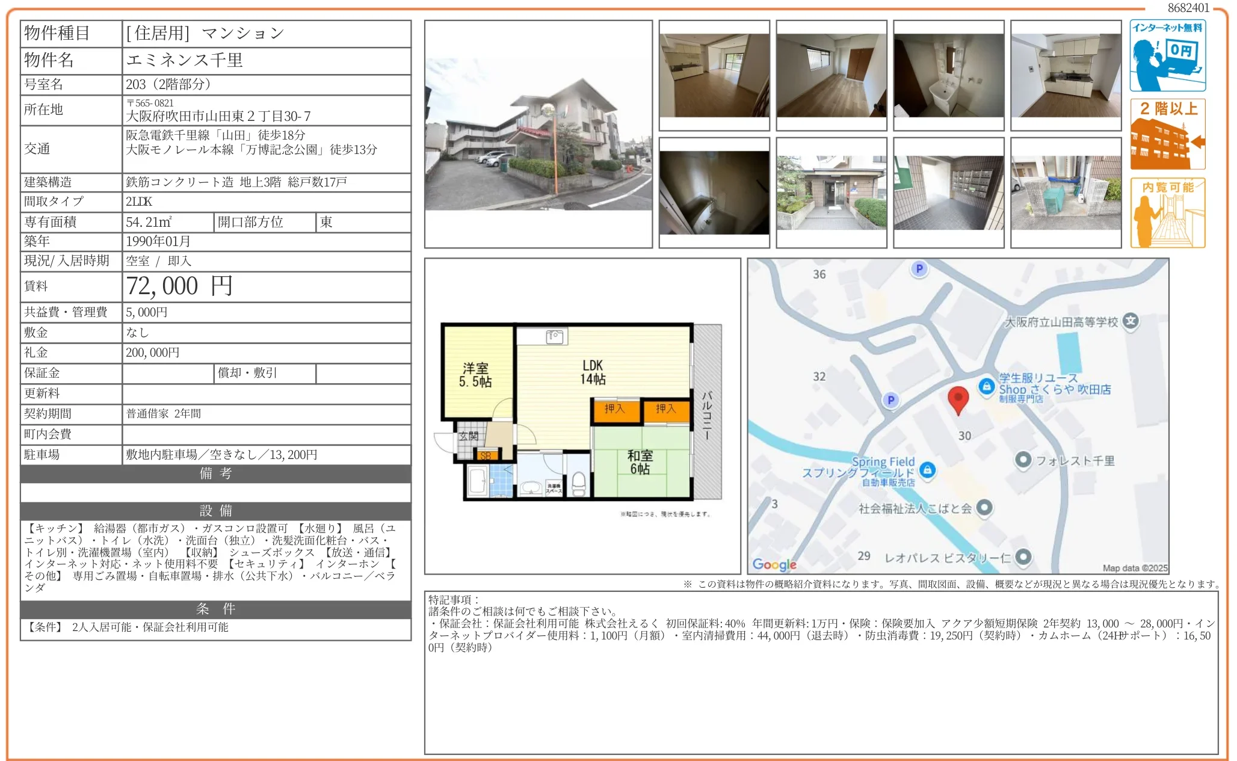Click the 内覧可能 viewing badge icon
This screenshot has width=1237, height=761.
[x=1167, y=213]
